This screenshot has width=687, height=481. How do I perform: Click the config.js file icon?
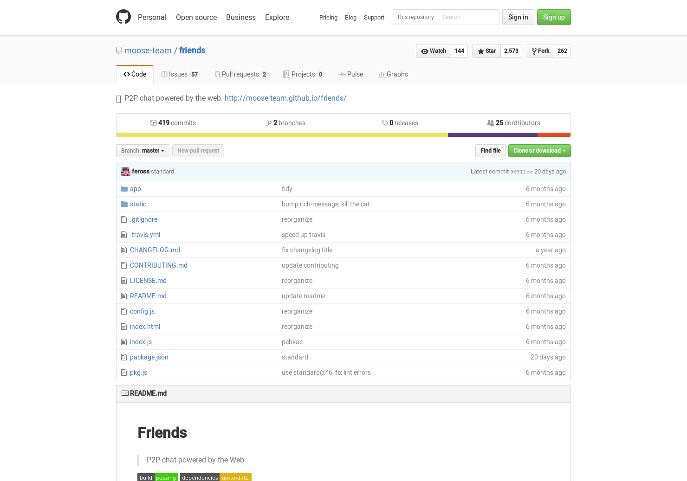(x=124, y=311)
